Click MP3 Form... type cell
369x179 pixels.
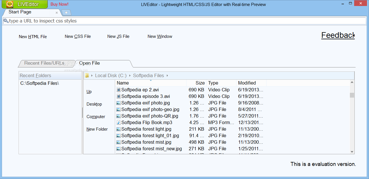coord(221,122)
